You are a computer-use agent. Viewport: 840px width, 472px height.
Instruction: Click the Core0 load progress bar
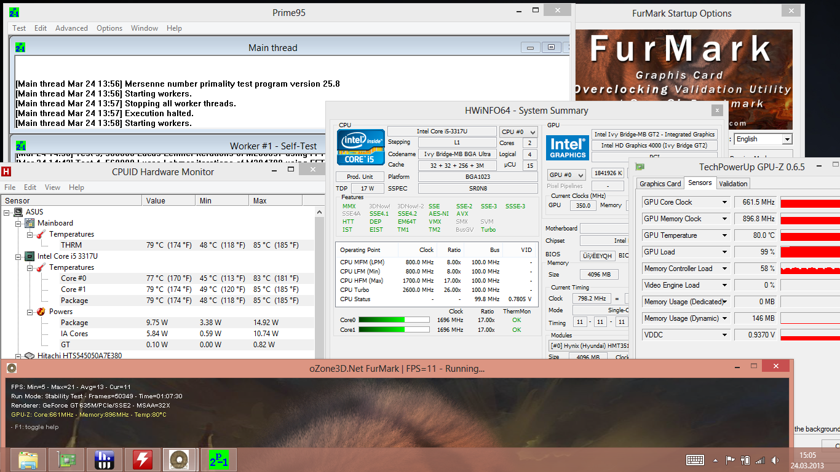click(x=394, y=320)
